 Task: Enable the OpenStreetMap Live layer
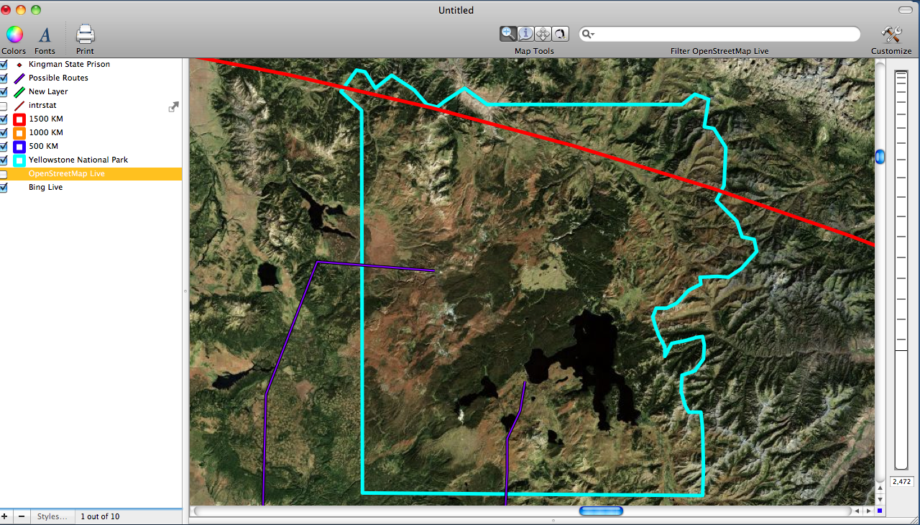(4, 173)
